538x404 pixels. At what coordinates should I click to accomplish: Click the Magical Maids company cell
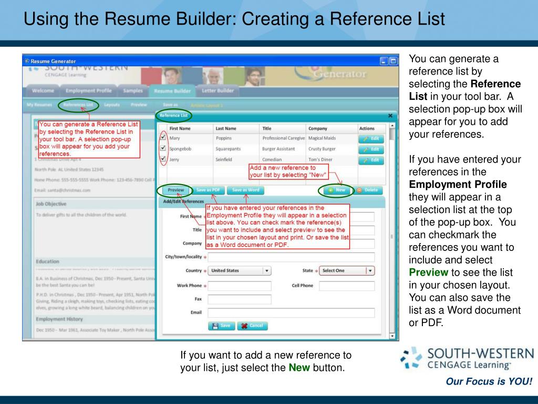click(x=322, y=138)
